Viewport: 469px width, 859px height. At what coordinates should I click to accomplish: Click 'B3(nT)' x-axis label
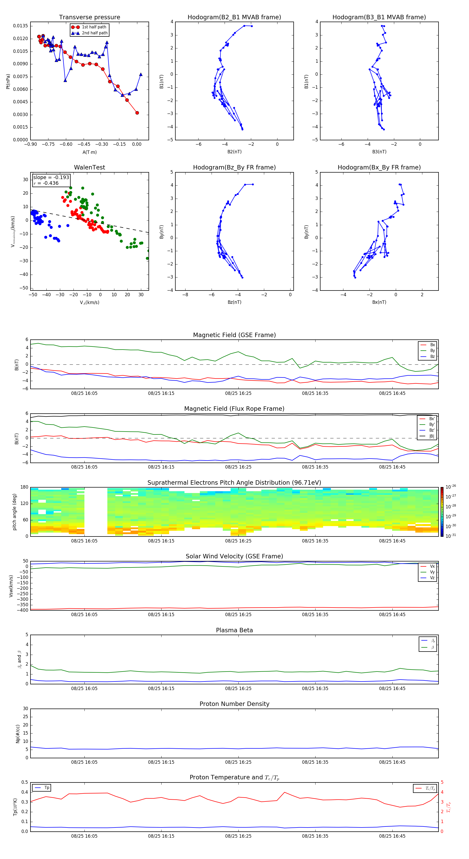[x=379, y=152]
